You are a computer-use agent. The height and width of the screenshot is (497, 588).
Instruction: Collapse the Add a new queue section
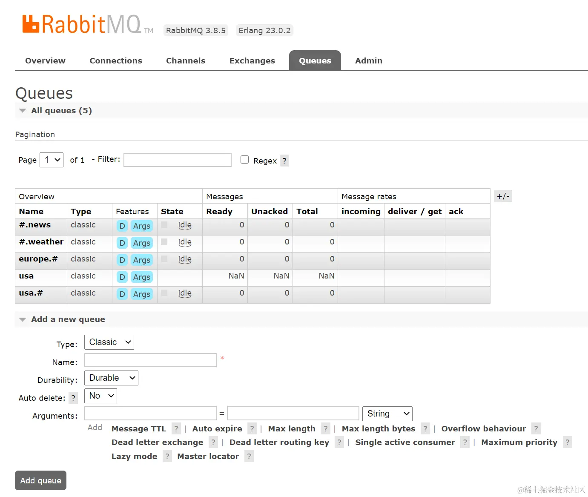[68, 319]
